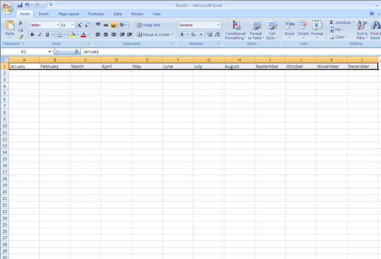Screen dimensions: 381x259
Task: Open Alignment dialog box launcher
Action: tap(173, 43)
